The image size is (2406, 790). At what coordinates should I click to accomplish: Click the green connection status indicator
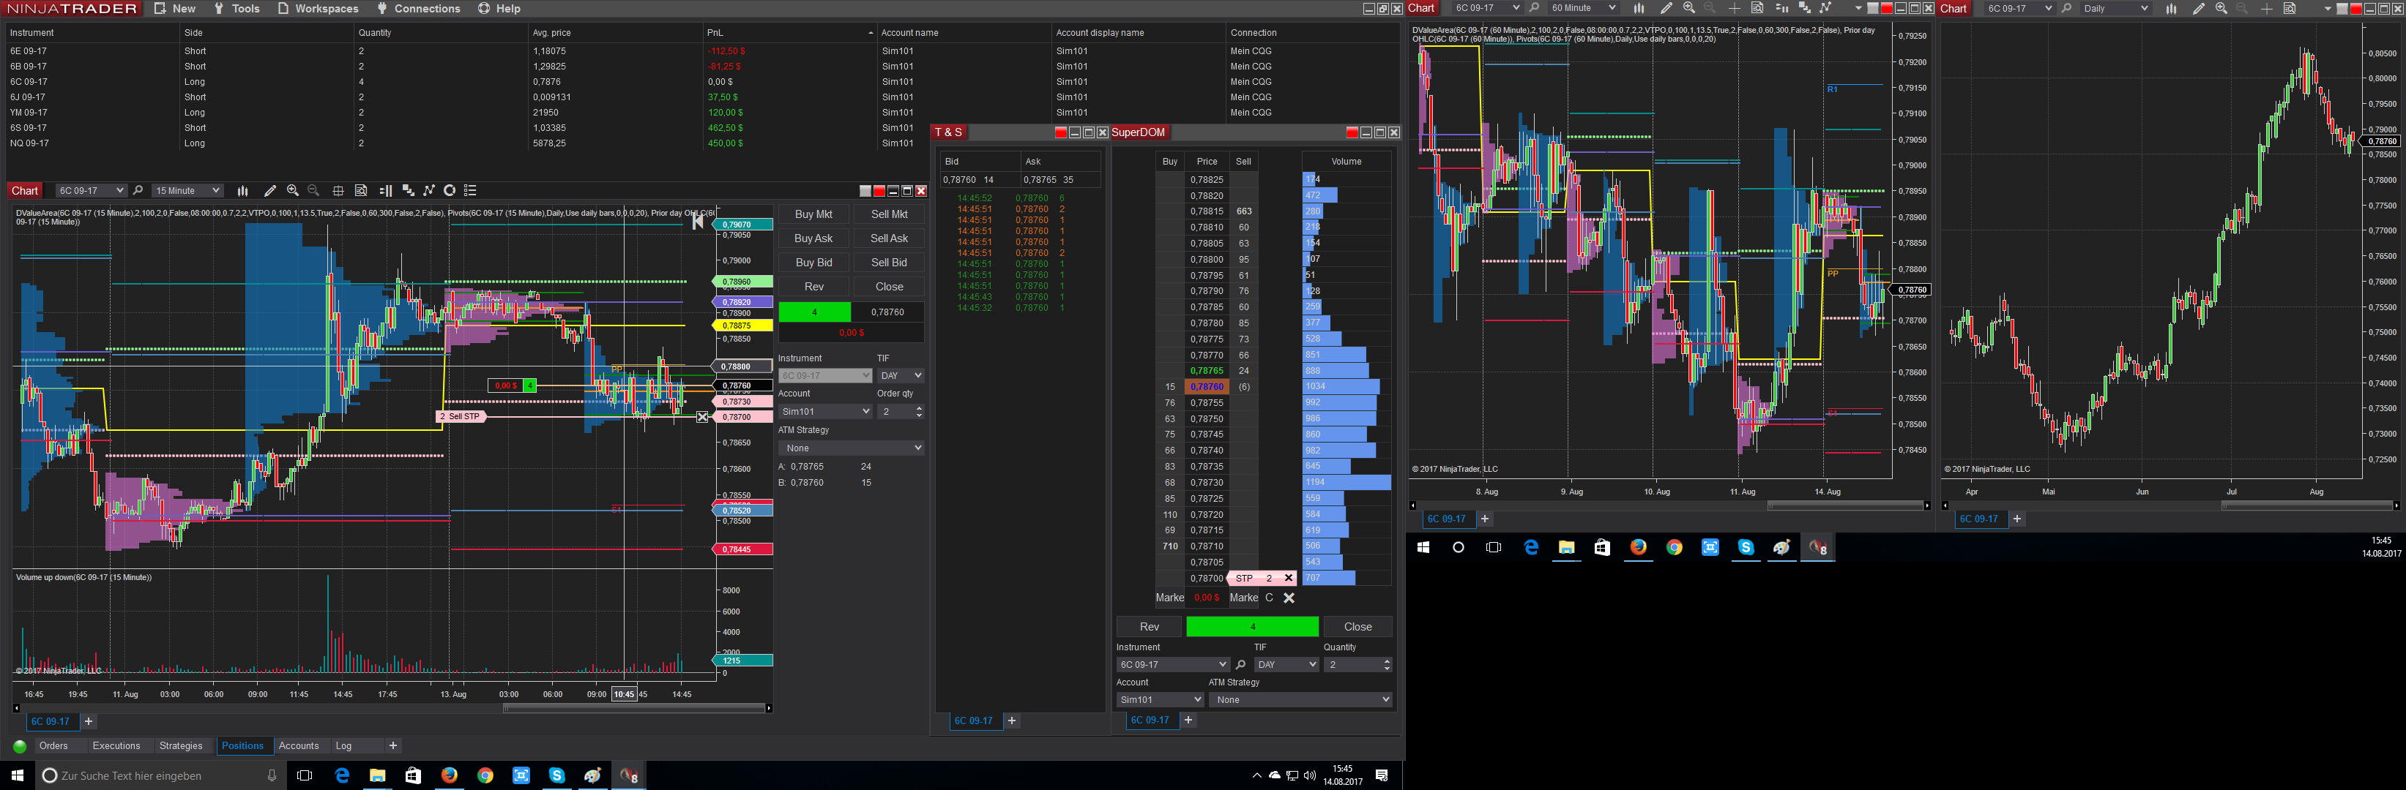[x=20, y=746]
